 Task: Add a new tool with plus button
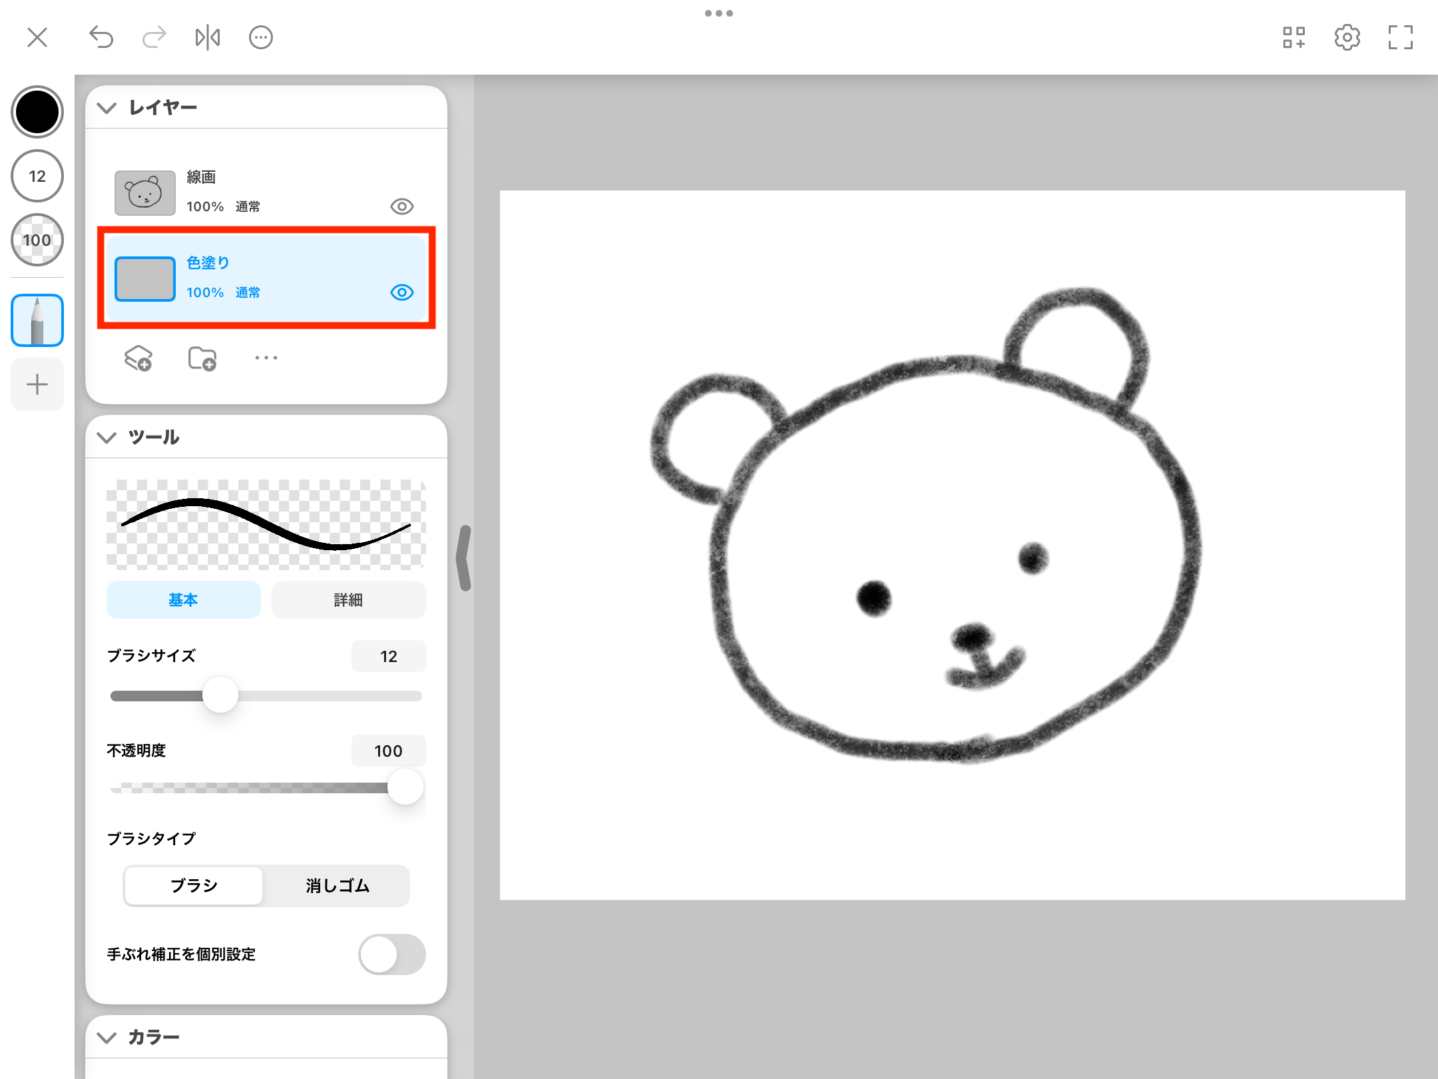pos(37,384)
